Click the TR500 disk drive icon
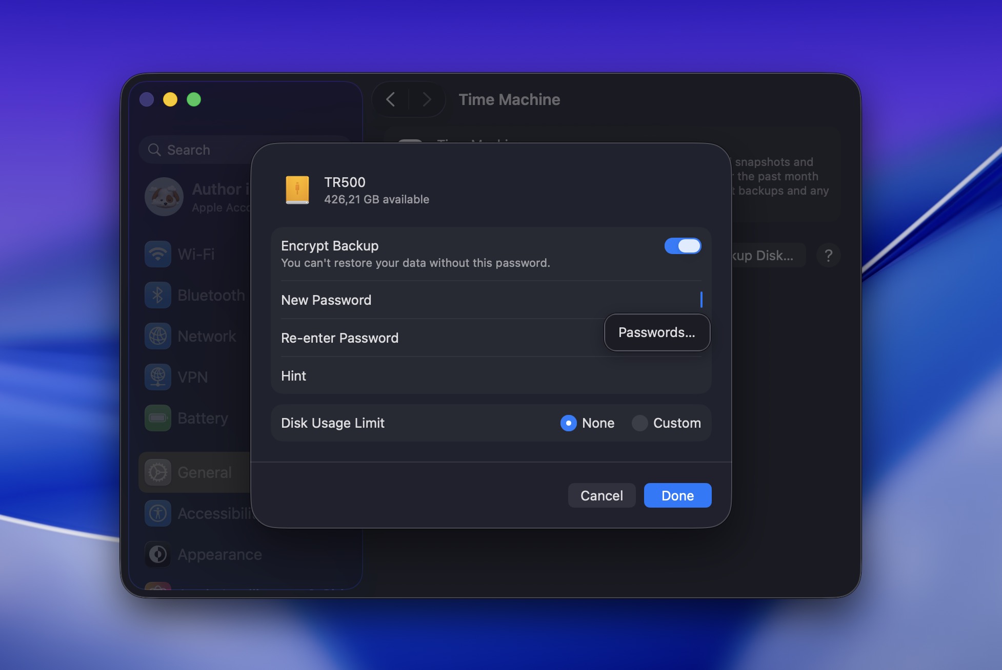This screenshot has width=1002, height=670. (x=297, y=190)
